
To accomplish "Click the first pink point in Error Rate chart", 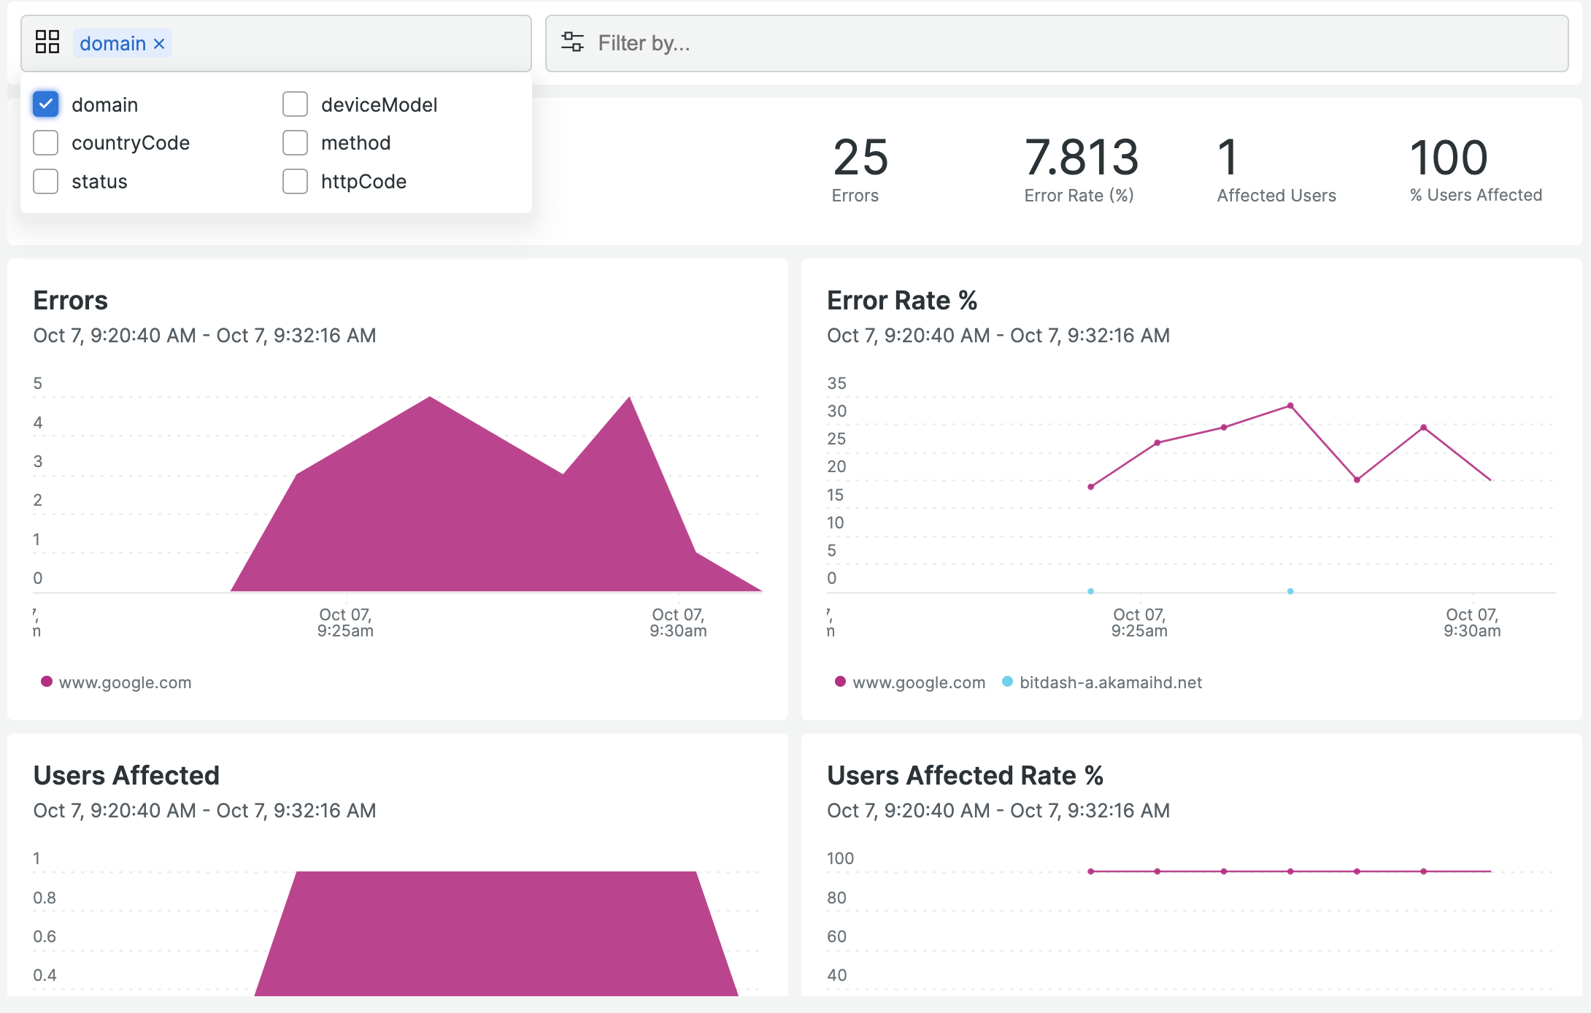I will point(1091,487).
